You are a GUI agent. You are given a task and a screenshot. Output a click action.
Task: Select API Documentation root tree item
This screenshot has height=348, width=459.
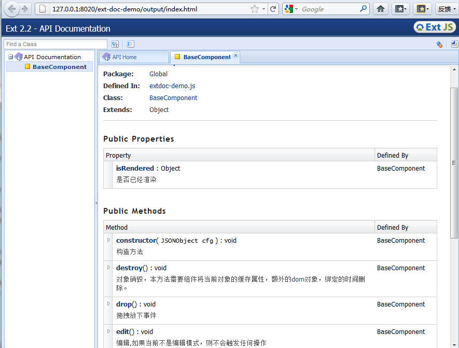52,57
